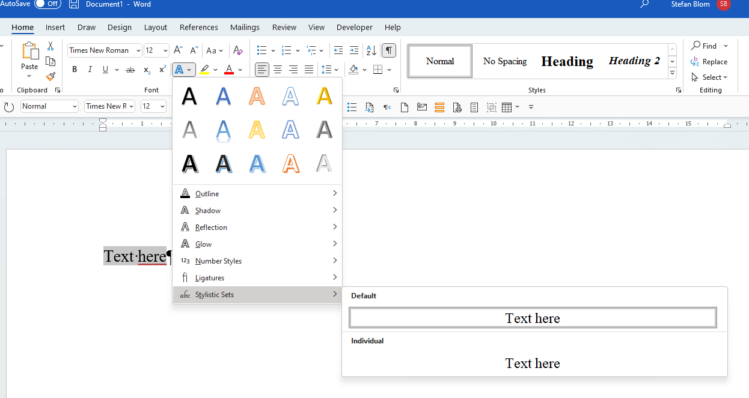Open the Number Styles submenu

[x=257, y=261]
